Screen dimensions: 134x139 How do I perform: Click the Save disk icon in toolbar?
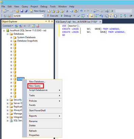(22, 11)
